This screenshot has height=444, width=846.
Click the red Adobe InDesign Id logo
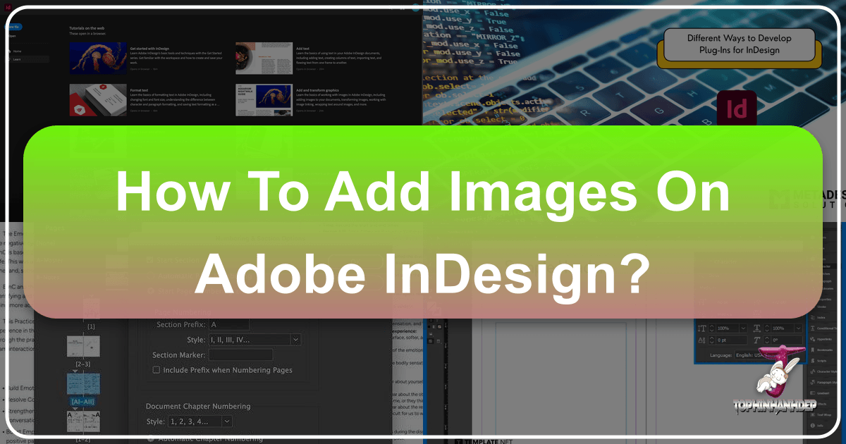click(x=735, y=110)
